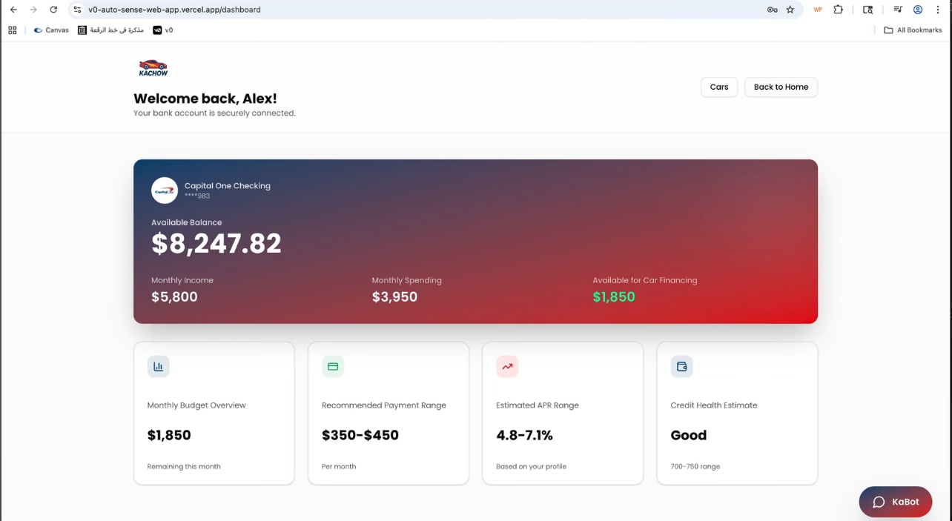Viewport: 952px width, 521px height.
Task: Click the $5,800 monthly income value
Action: point(174,297)
